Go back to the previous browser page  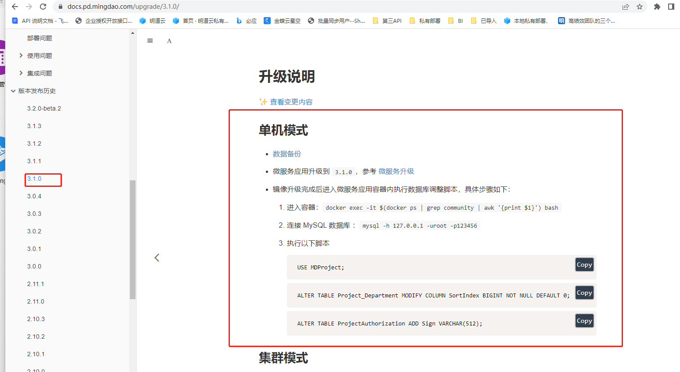[15, 7]
